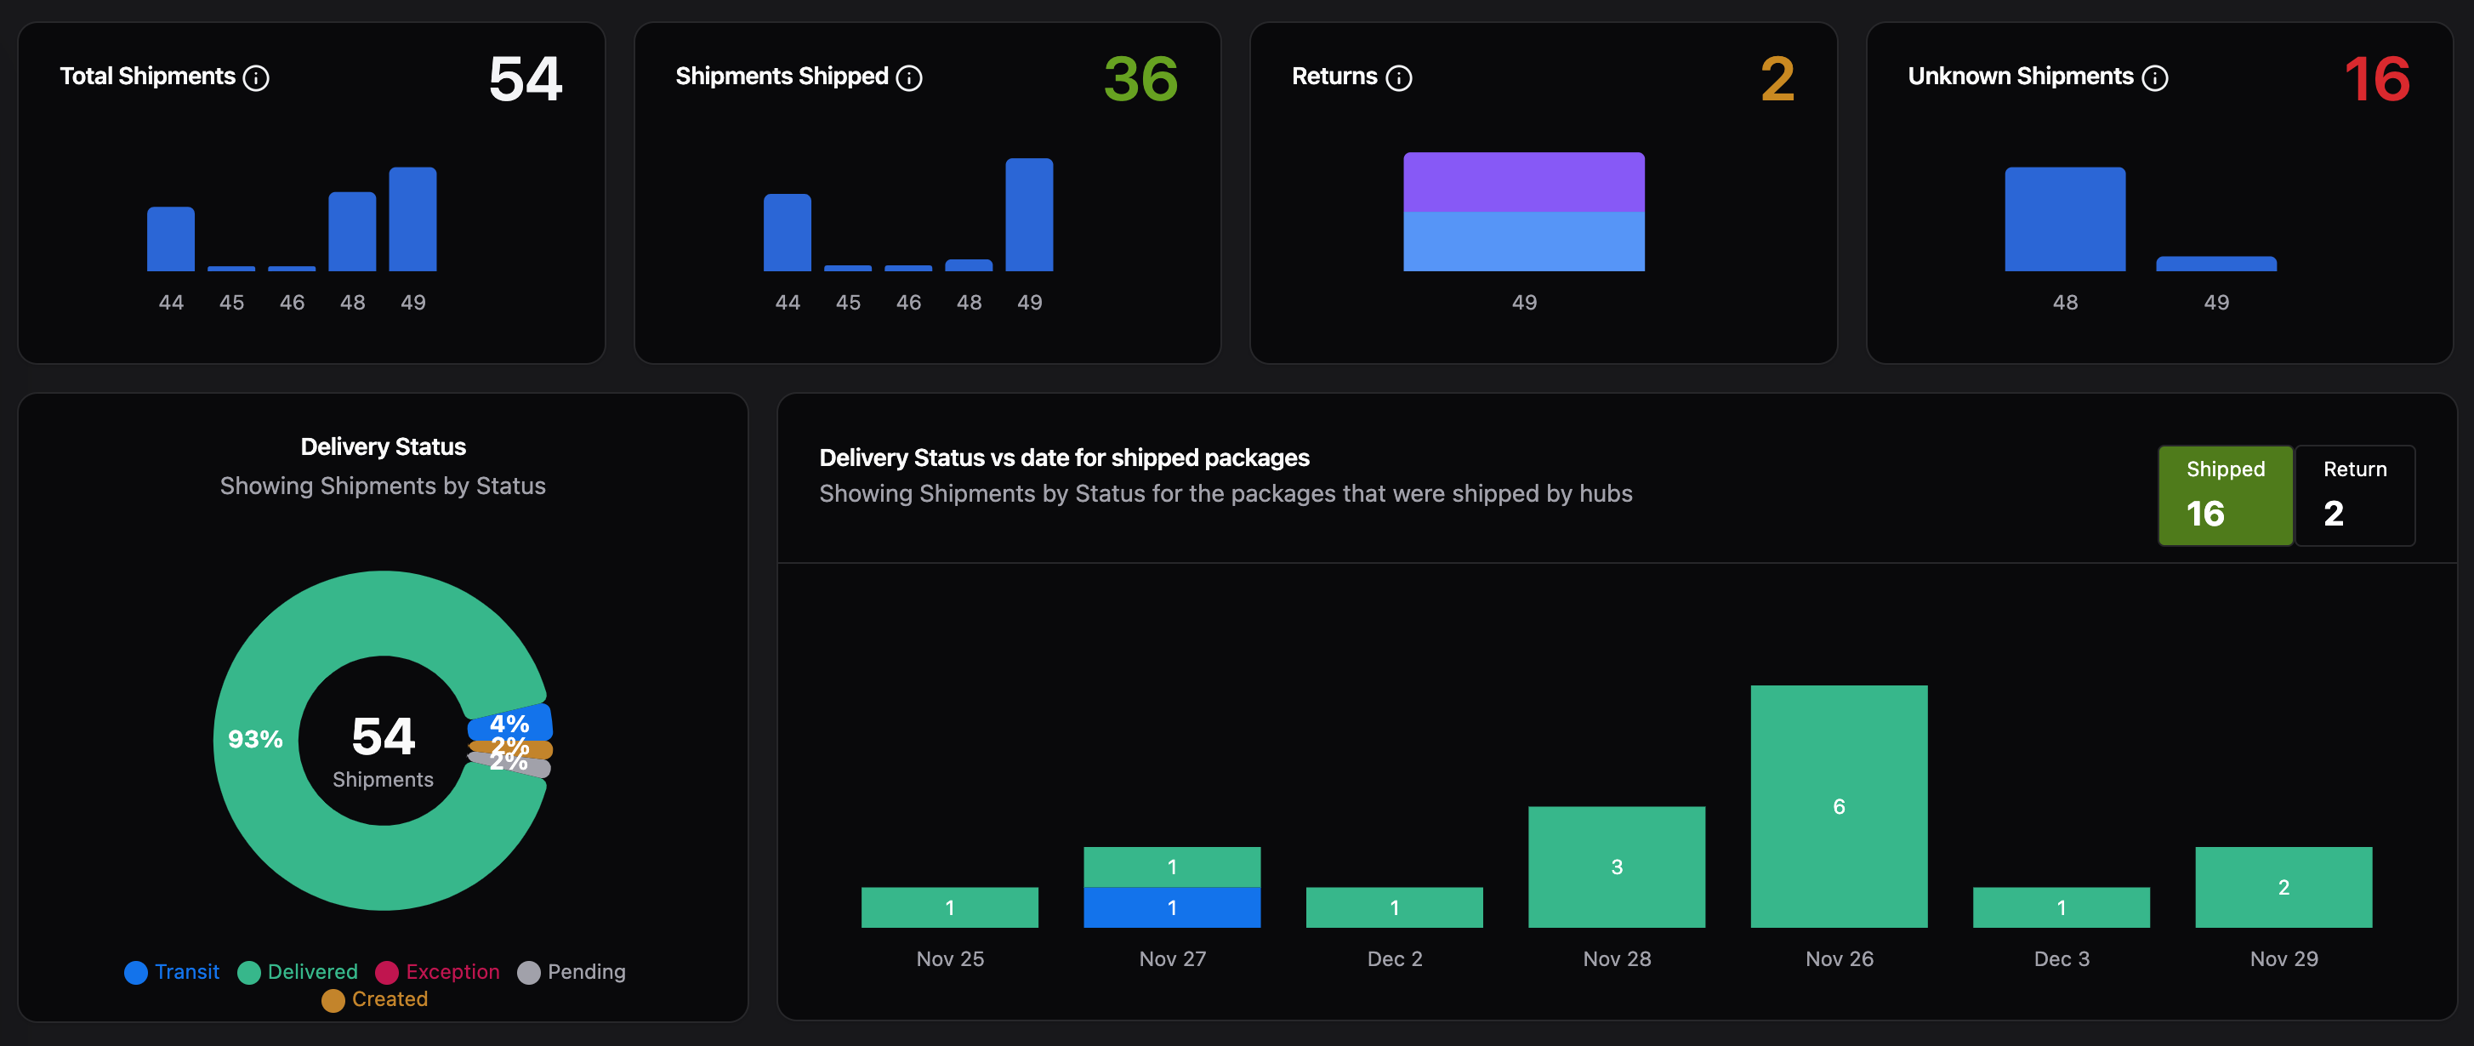
Task: Click the blue Transit segment on Nov 27
Action: tap(1172, 907)
